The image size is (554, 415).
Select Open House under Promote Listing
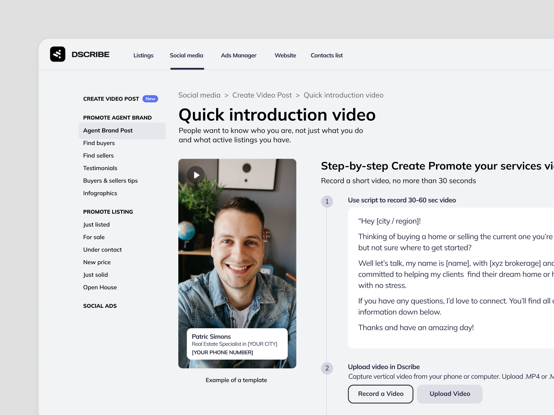(100, 287)
